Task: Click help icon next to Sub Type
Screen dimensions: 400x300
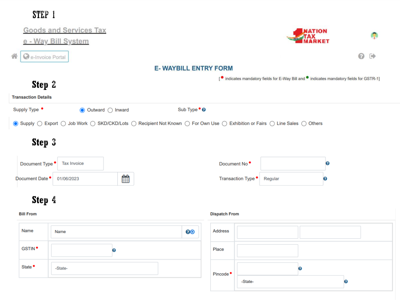Action: click(x=204, y=110)
